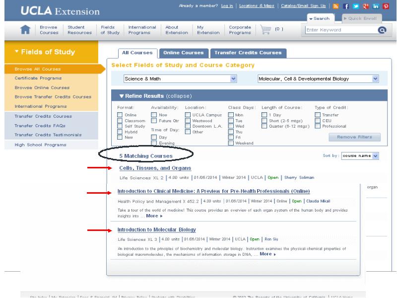
Task: Open the Google Plus icon
Action: pyautogui.click(x=367, y=7)
